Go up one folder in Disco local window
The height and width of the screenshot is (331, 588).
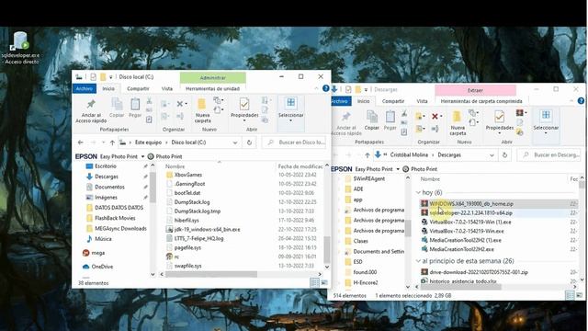[112, 143]
